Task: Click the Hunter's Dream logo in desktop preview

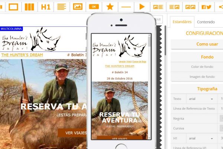Action: [31, 39]
